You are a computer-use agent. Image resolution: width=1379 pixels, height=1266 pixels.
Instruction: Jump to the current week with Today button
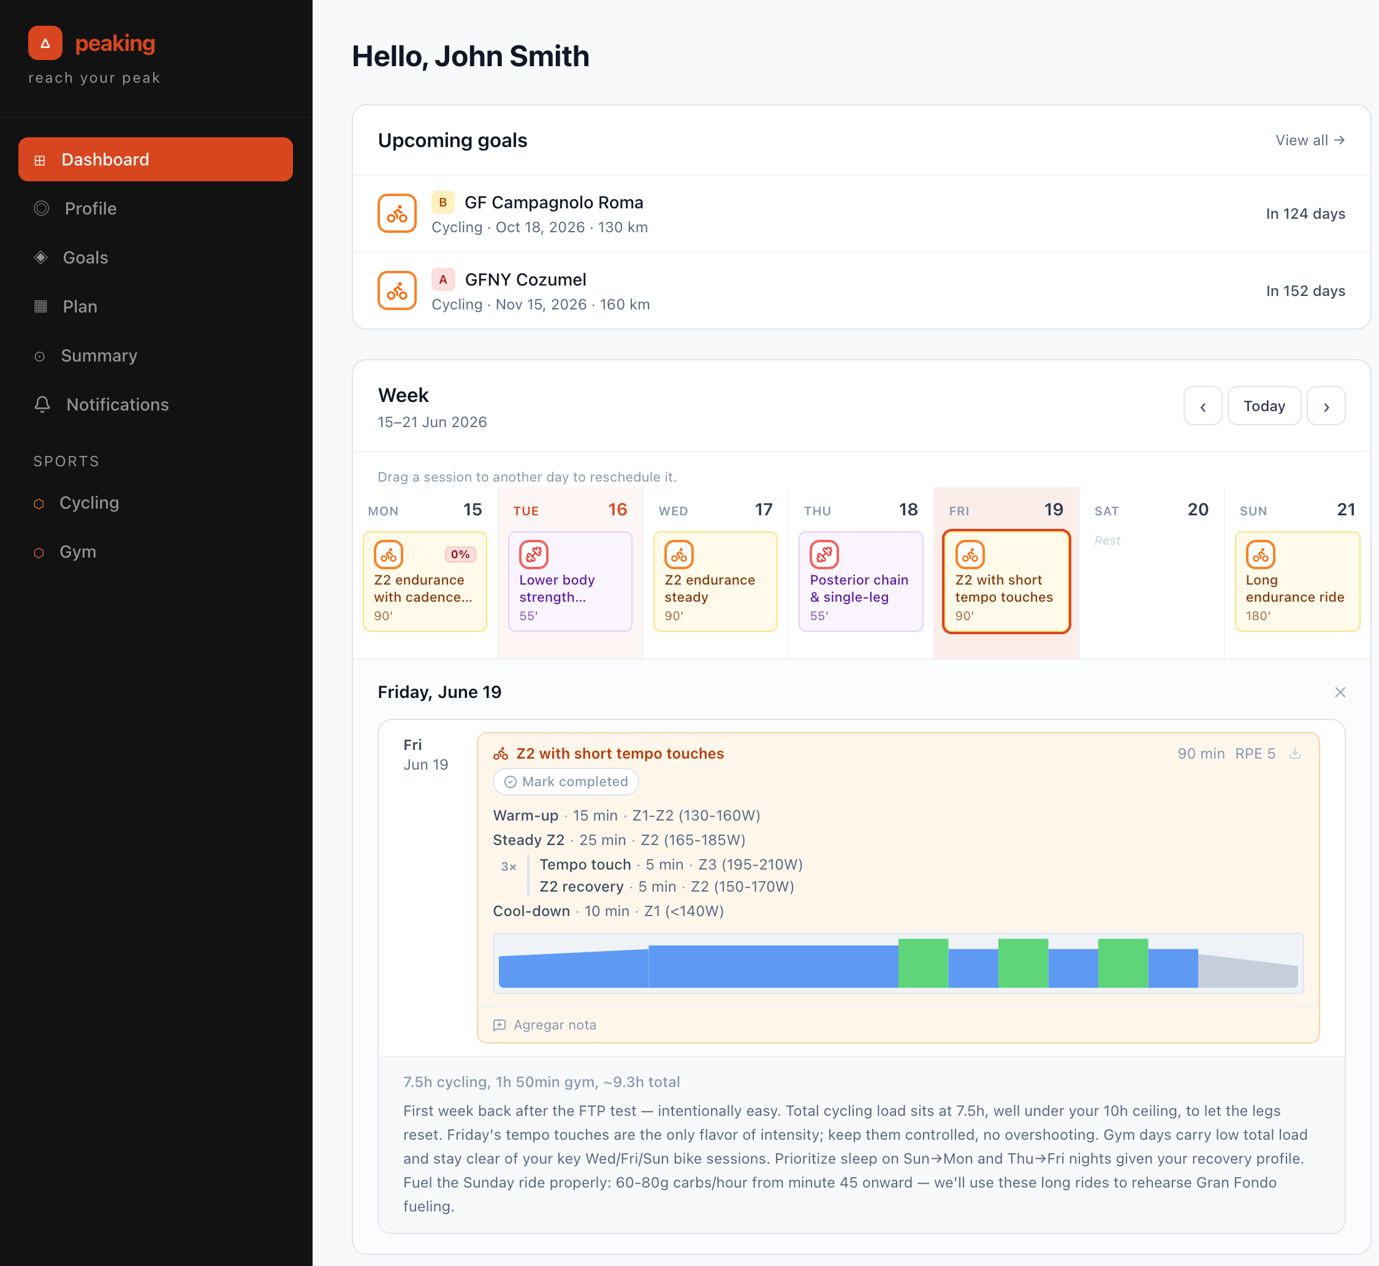click(1264, 406)
